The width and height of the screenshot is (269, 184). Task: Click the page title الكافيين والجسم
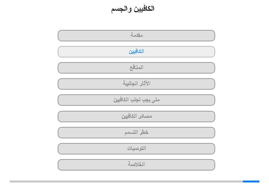pyautogui.click(x=133, y=9)
